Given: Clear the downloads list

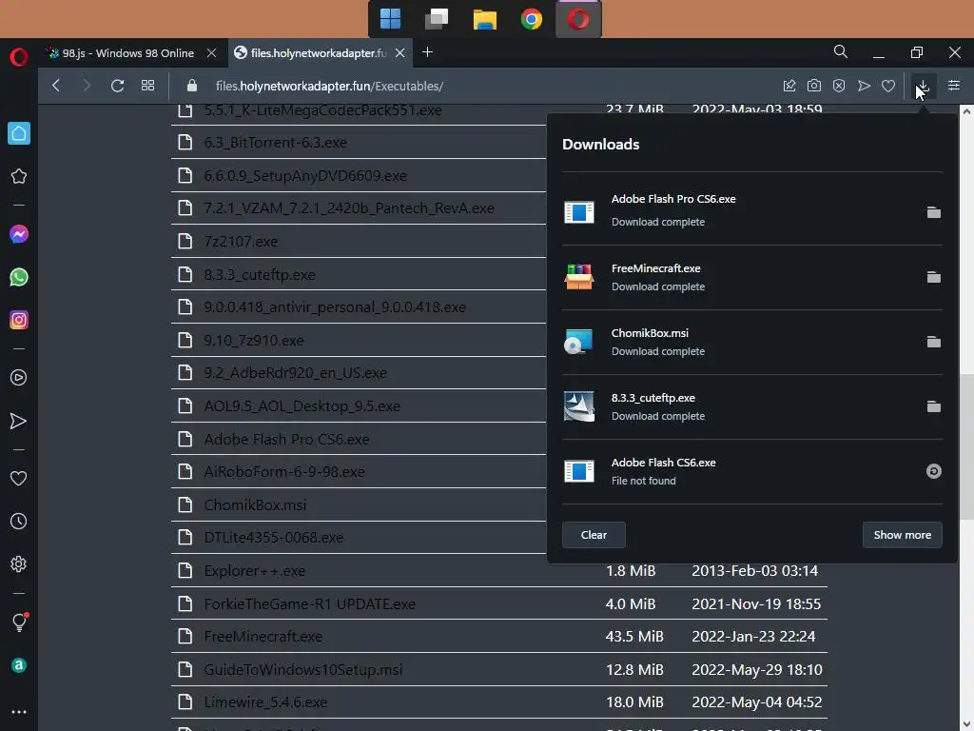Looking at the screenshot, I should (x=594, y=535).
